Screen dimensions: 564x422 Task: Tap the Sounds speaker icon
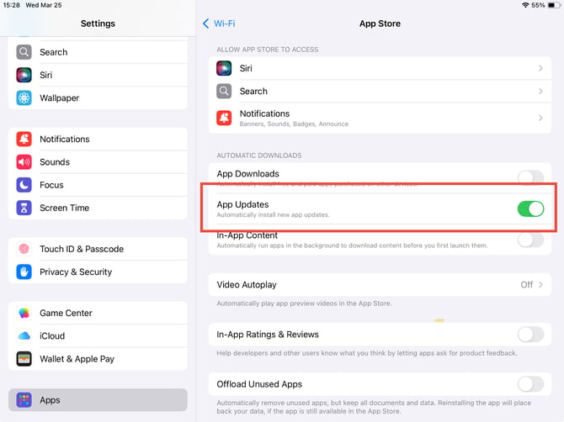point(24,162)
